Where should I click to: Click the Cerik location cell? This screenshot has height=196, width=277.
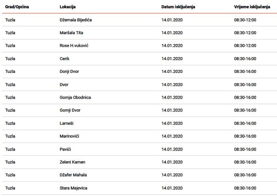coord(65,59)
